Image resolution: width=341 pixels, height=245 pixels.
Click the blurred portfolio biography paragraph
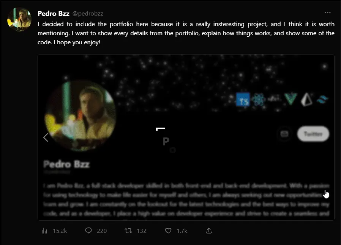point(186,200)
